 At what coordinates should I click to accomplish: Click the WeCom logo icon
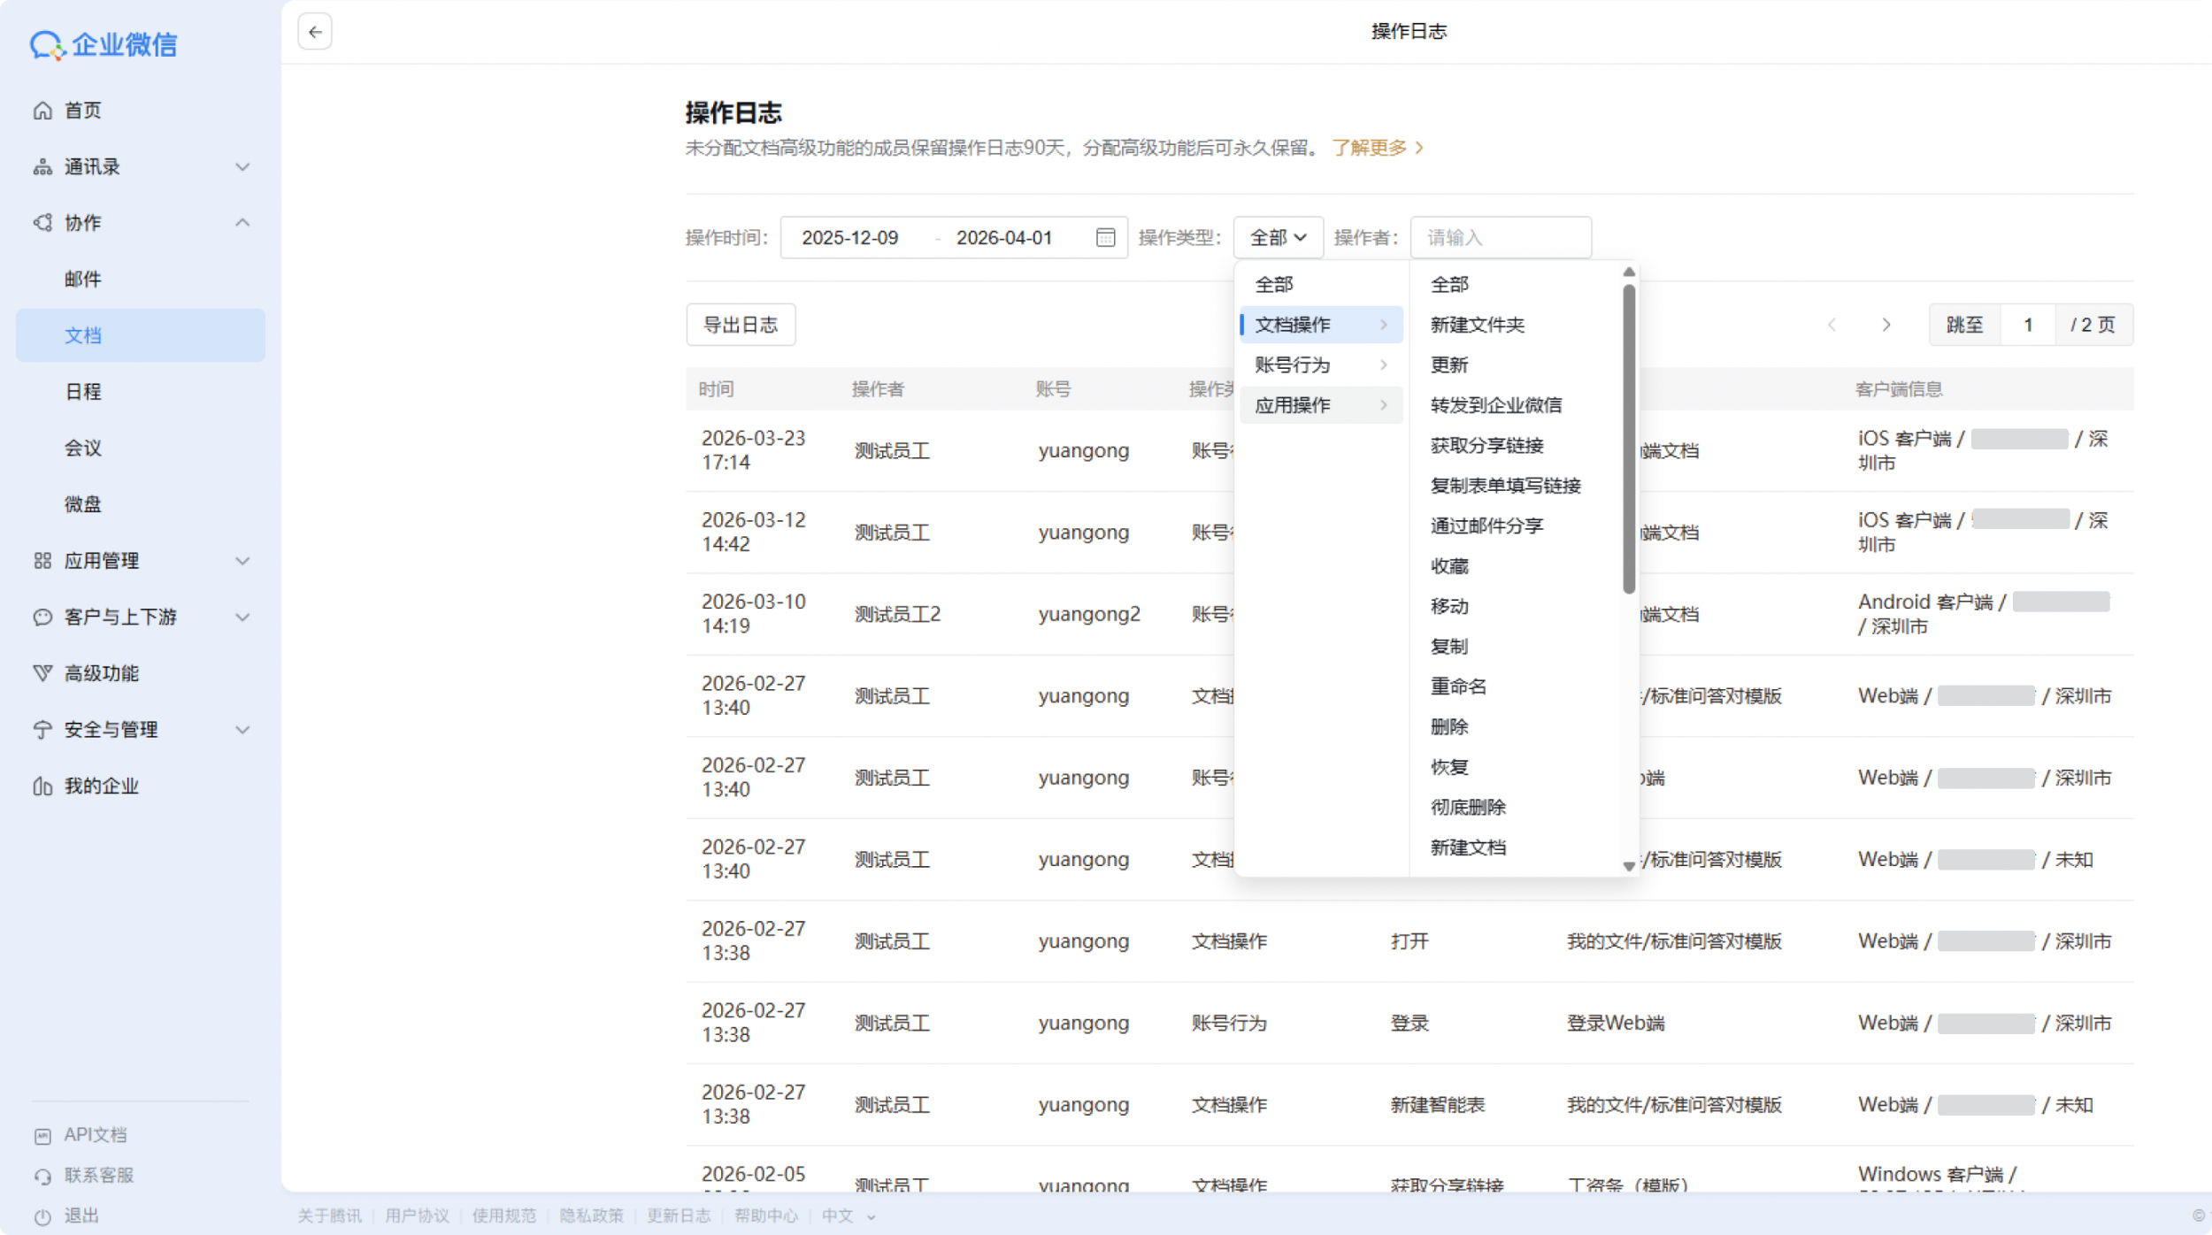tap(47, 45)
